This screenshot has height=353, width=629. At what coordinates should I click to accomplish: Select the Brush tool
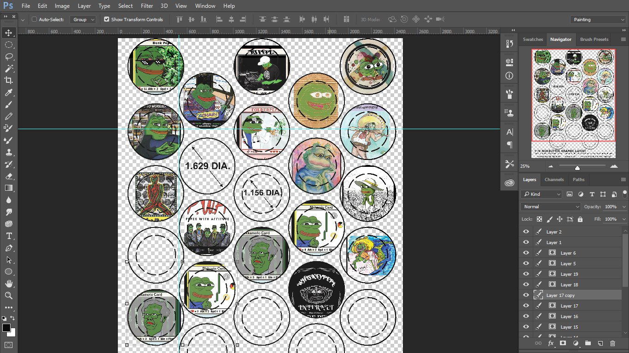coord(9,105)
